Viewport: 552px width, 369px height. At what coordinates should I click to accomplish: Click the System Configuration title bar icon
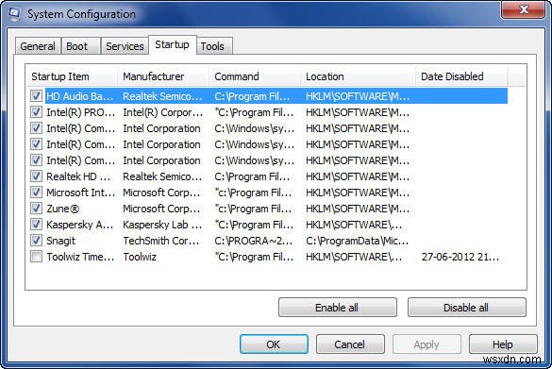tap(14, 14)
